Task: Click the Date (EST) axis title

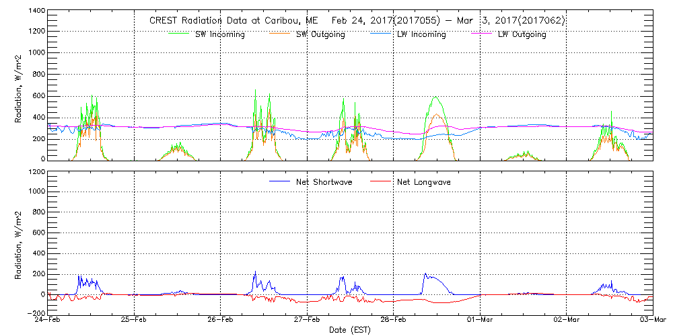Action: click(x=351, y=330)
